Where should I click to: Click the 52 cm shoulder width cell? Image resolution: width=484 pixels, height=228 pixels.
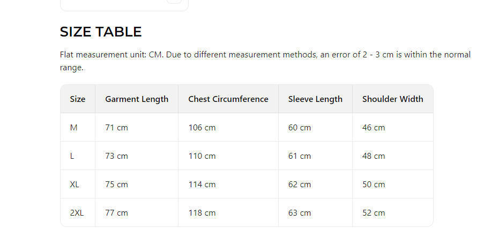pos(374,213)
